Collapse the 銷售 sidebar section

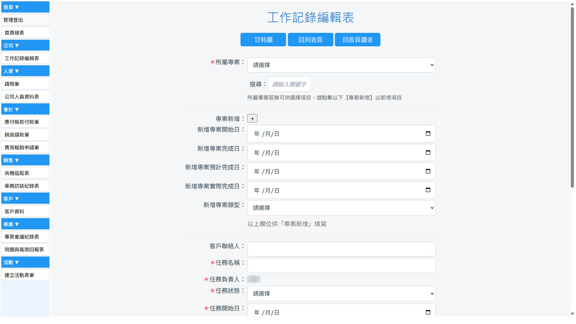[x=25, y=160]
